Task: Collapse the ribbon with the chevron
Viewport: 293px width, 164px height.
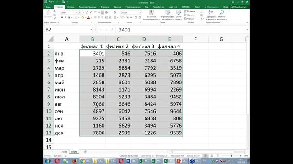Action: pos(247,22)
